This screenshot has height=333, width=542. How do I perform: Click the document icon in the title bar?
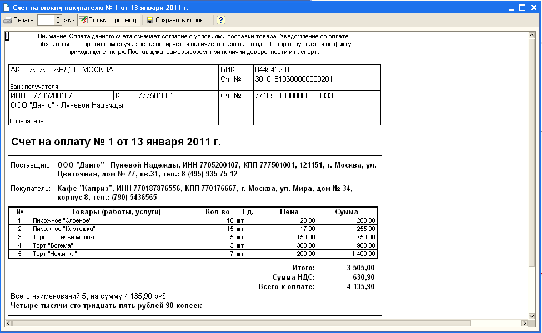pyautogui.click(x=7, y=7)
